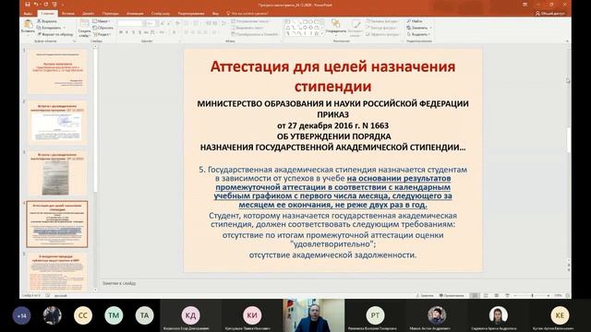The image size is (591, 332).
Task: Click the slide title 'Аттестация для целей назначения'
Action: tap(332, 66)
